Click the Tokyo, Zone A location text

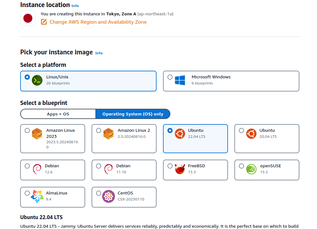pos(121,14)
